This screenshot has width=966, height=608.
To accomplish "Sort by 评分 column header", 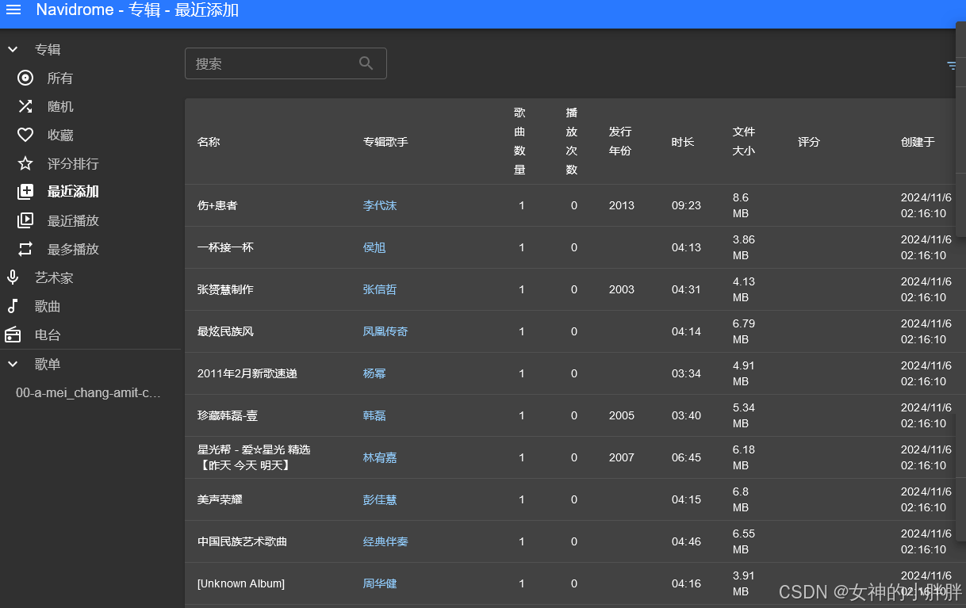I will point(809,142).
